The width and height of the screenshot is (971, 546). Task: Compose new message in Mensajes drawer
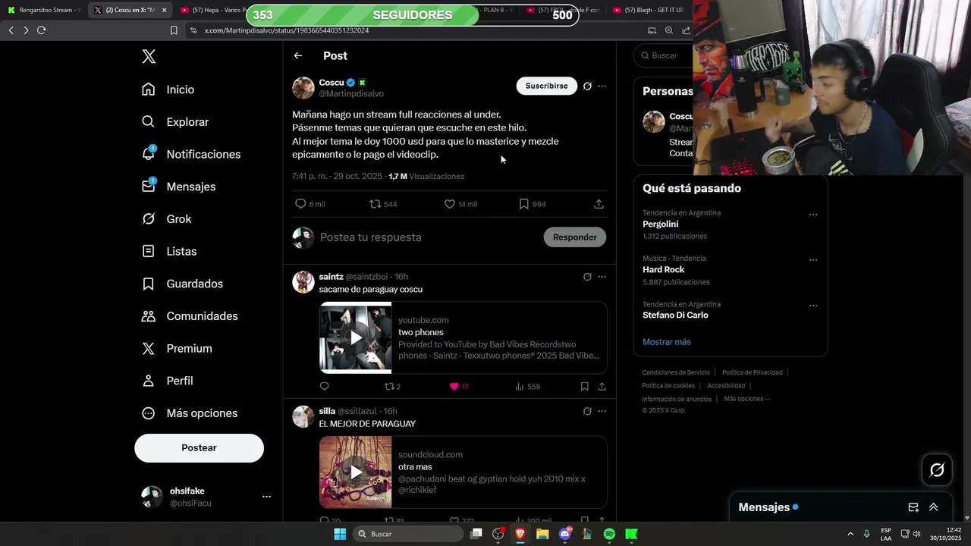(x=913, y=507)
